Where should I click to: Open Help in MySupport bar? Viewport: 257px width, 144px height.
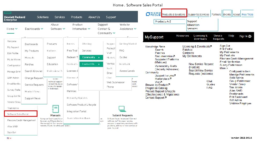pyautogui.click(x=231, y=35)
